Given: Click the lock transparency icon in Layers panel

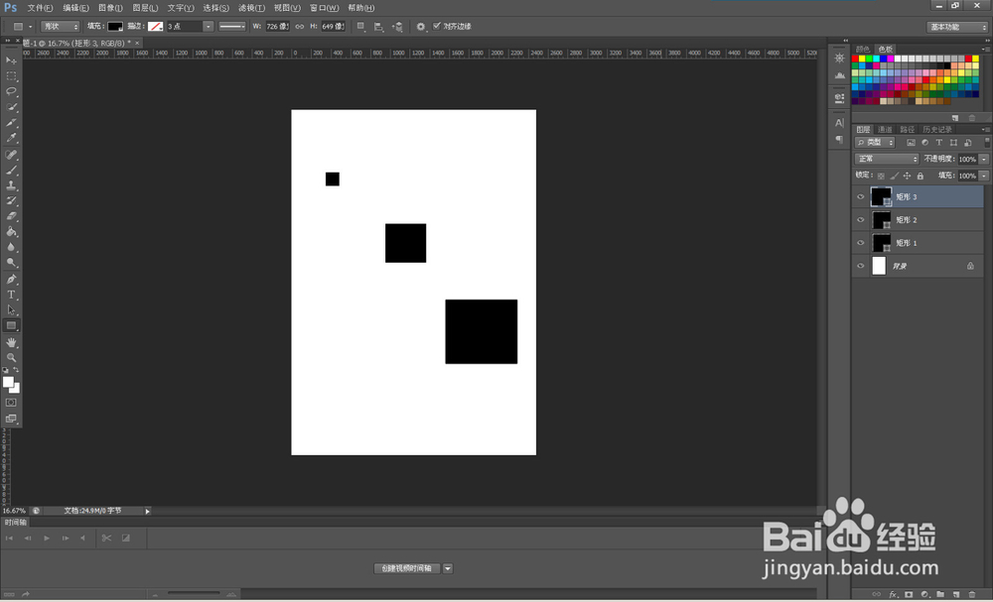Looking at the screenshot, I should 880,175.
